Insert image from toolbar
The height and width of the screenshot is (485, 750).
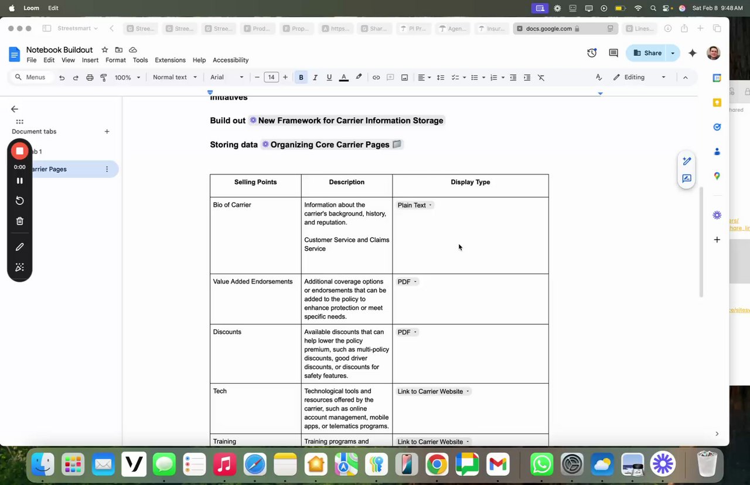coord(404,77)
